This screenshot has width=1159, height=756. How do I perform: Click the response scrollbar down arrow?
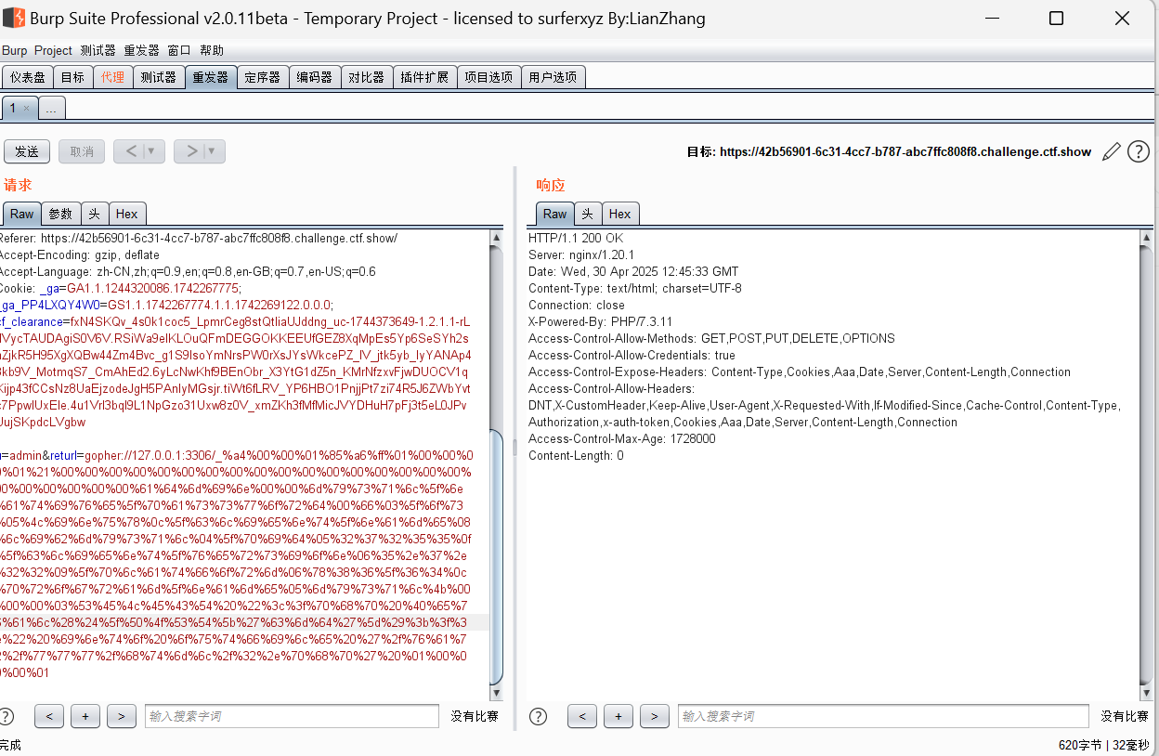pos(1146,693)
